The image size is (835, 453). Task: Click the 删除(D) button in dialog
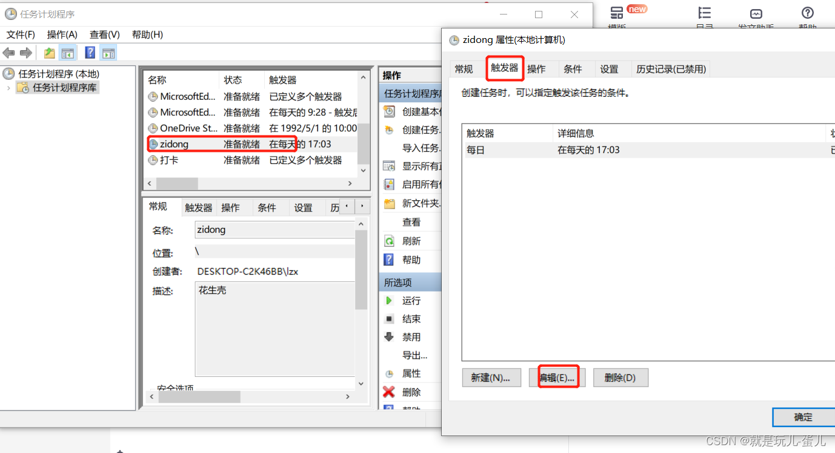pos(620,377)
